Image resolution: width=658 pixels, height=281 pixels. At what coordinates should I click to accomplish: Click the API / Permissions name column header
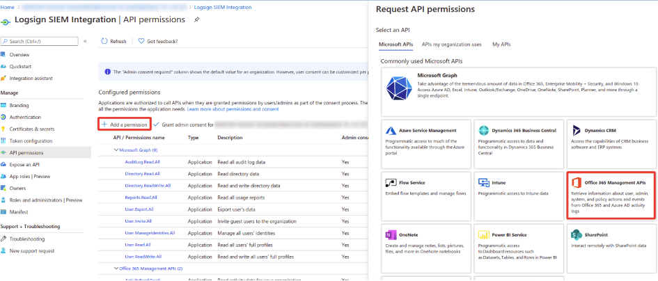pos(139,138)
